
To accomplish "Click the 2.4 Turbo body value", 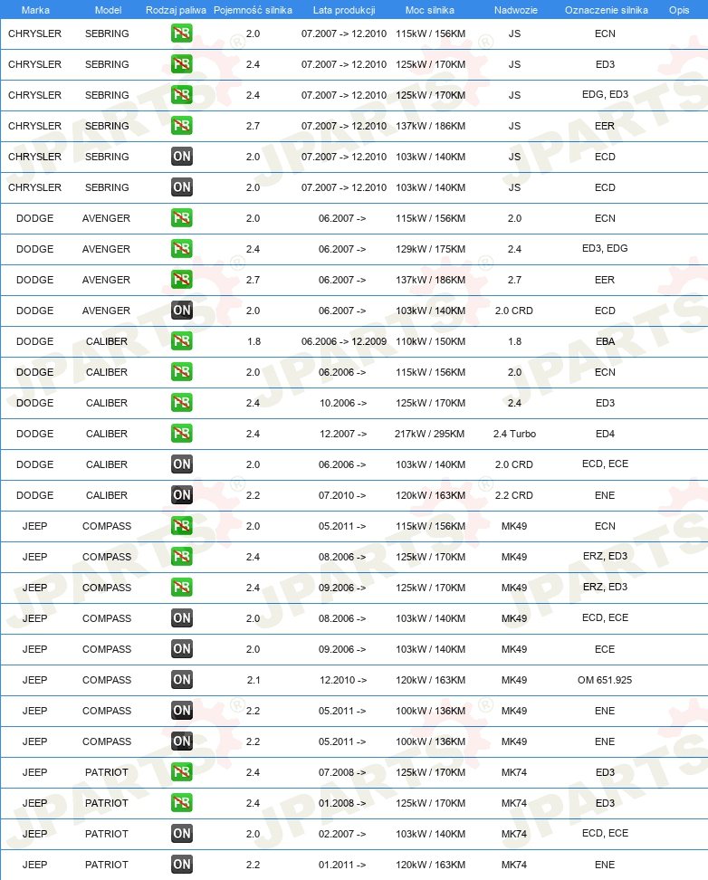I will click(x=514, y=434).
